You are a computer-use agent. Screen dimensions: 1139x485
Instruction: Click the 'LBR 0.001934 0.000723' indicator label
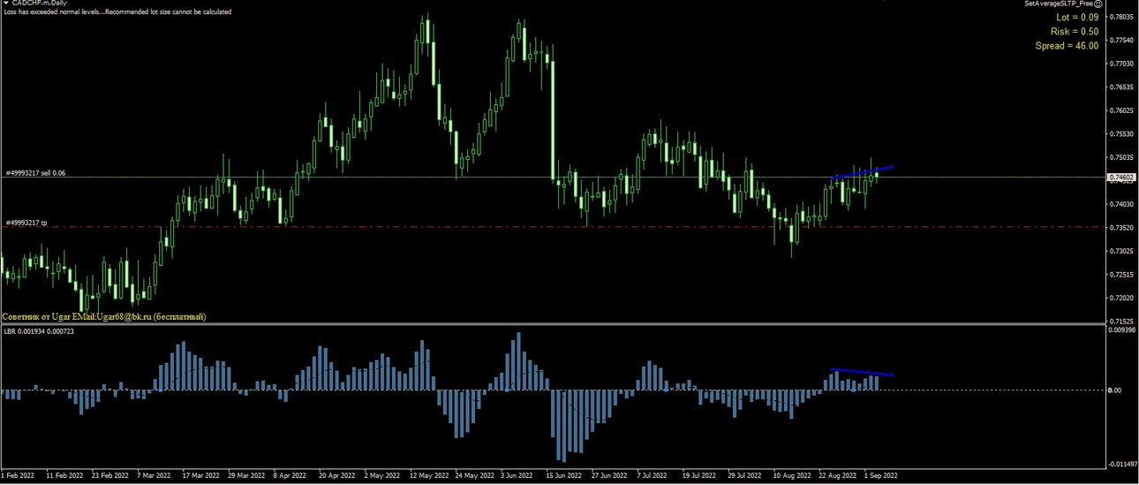coord(40,330)
